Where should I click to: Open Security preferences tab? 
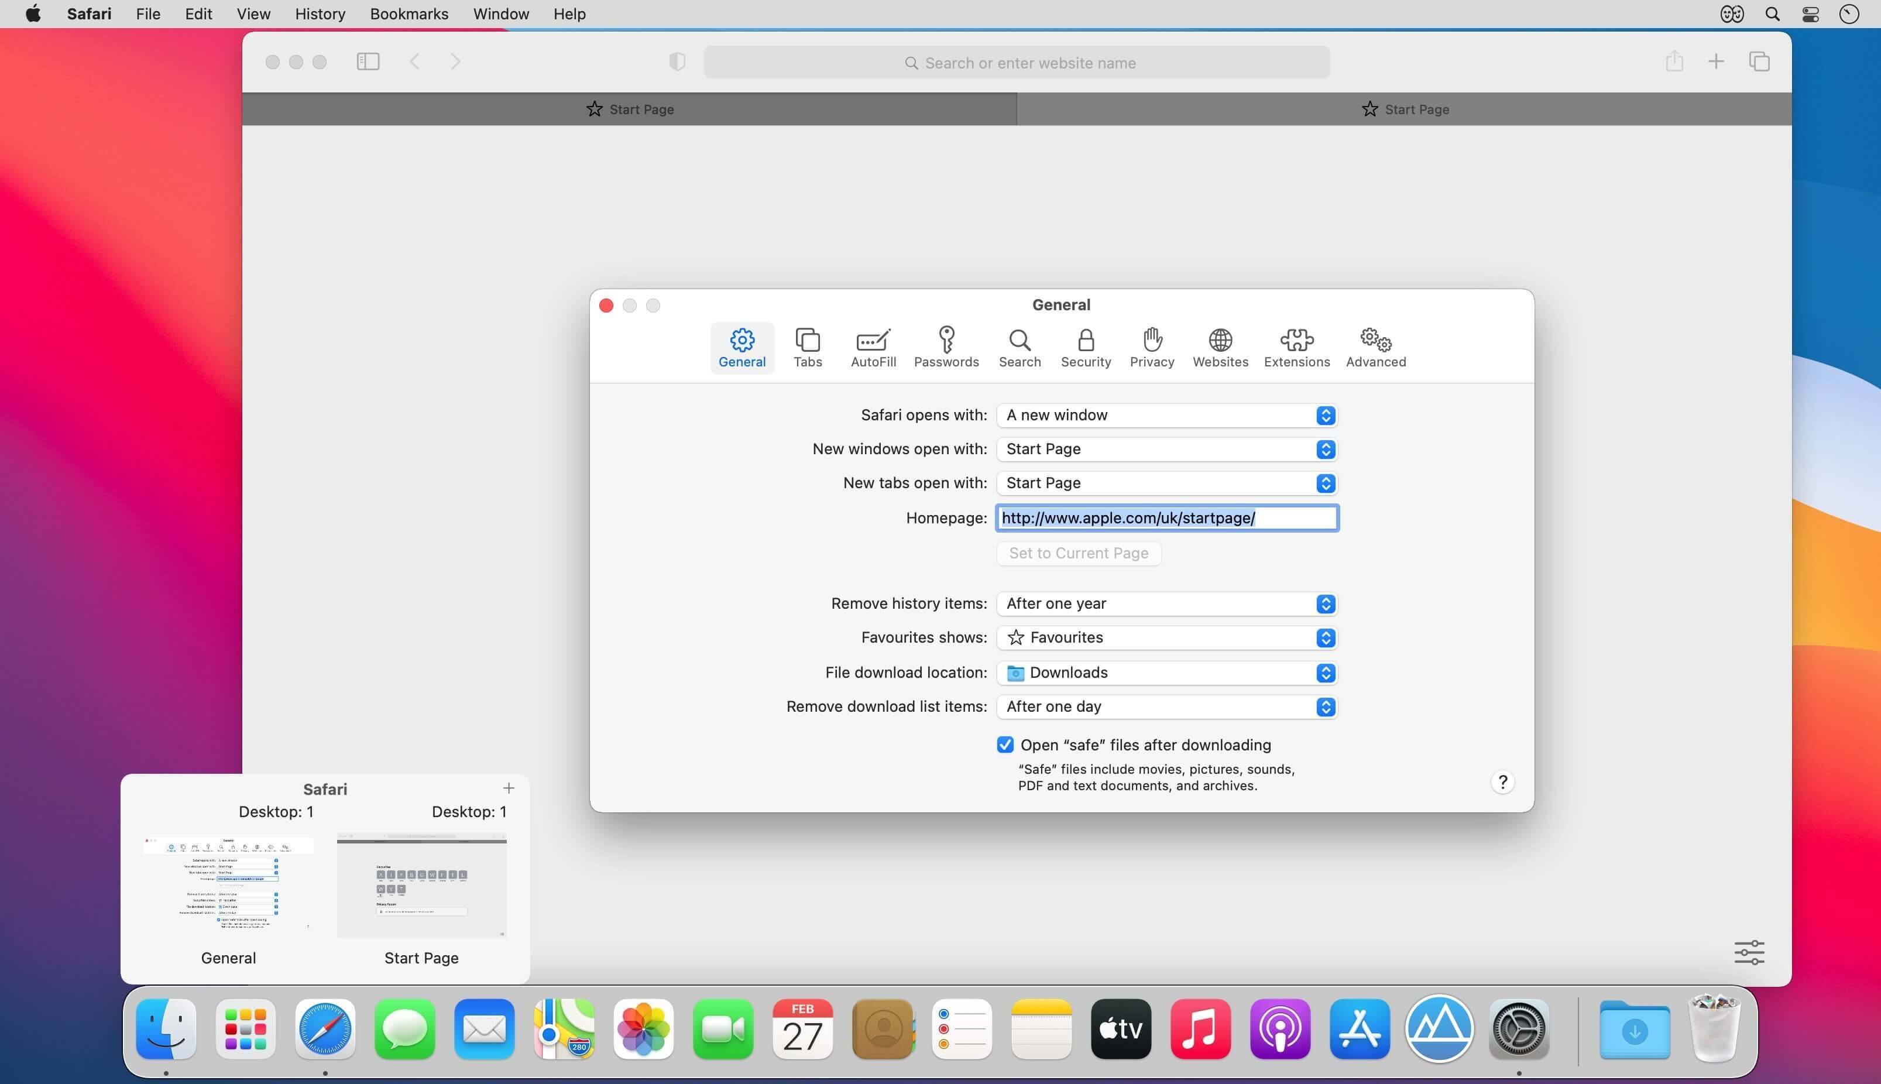pos(1085,348)
